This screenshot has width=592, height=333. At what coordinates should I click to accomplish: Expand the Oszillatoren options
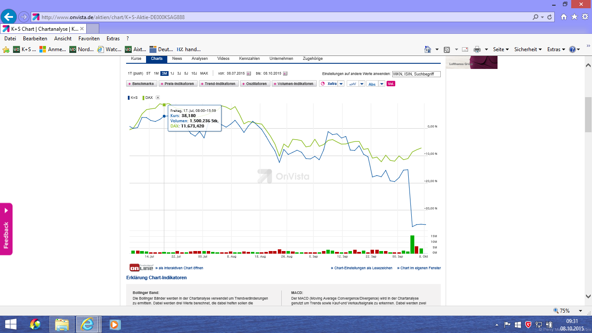[x=255, y=84]
